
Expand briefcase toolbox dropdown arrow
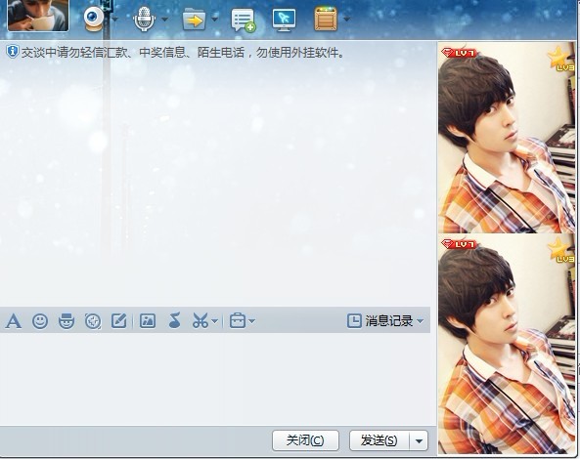click(x=252, y=321)
